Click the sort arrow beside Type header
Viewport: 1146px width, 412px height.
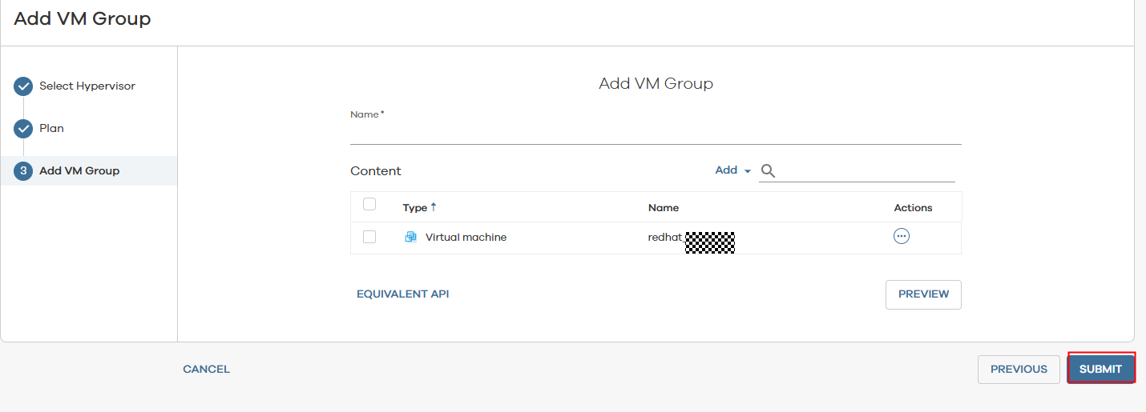[434, 207]
